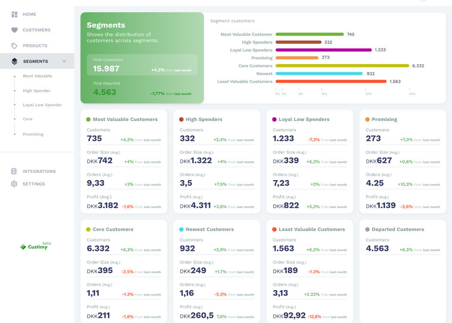
Task: Open the Products menu item
Action: (35, 46)
